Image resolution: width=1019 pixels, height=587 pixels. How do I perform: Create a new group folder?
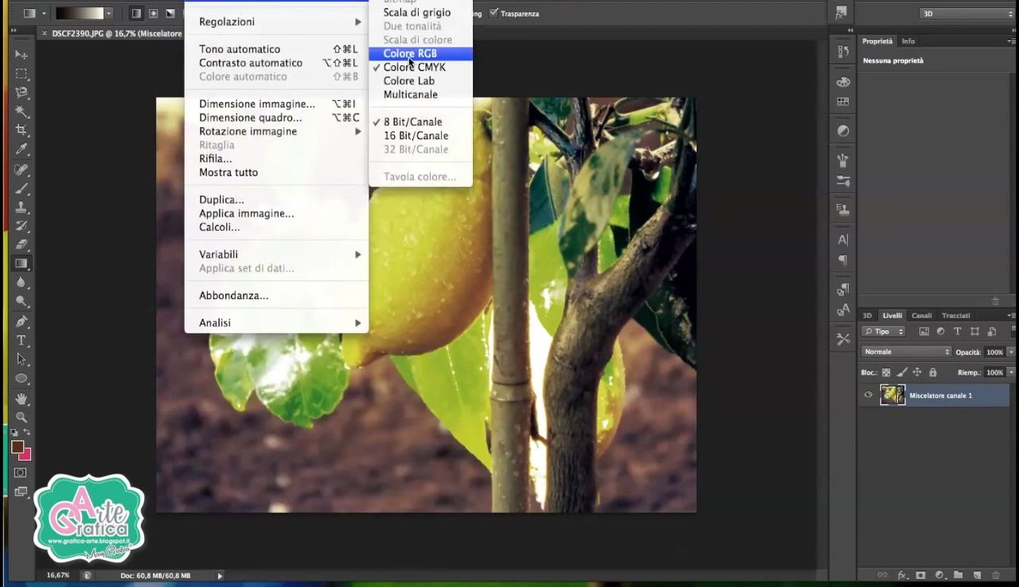coord(958,575)
